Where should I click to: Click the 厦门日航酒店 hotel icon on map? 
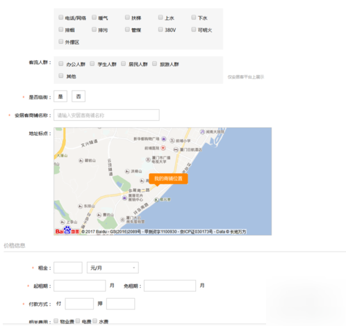pos(176,149)
